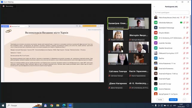Click Dmytro Bilokin's muted microphone icon
The height and width of the screenshot is (108, 192).
187,33
